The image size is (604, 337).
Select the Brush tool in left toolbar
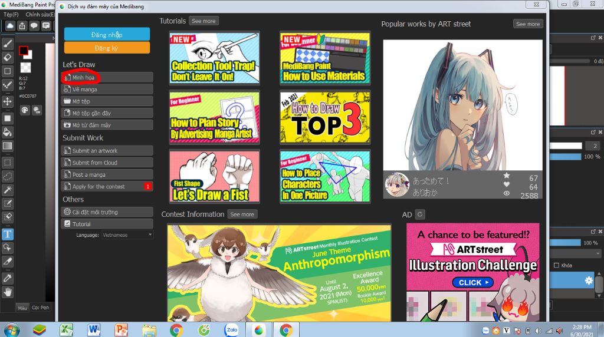pos(7,44)
